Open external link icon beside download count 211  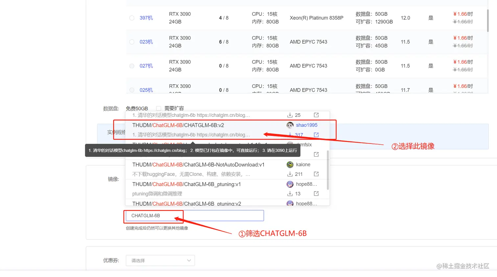pos(316,174)
